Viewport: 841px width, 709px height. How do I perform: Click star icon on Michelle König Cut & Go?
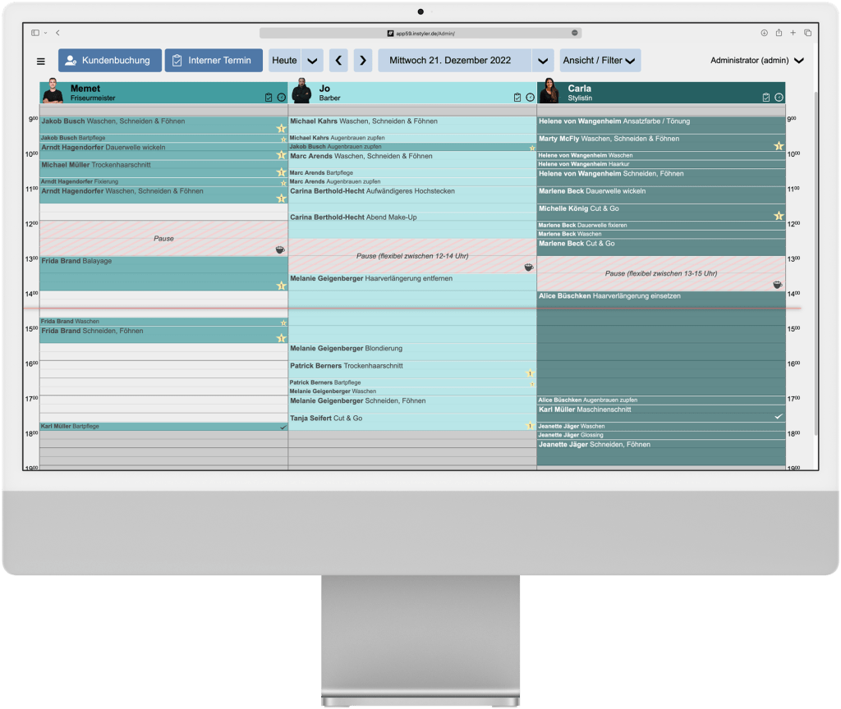pyautogui.click(x=779, y=216)
